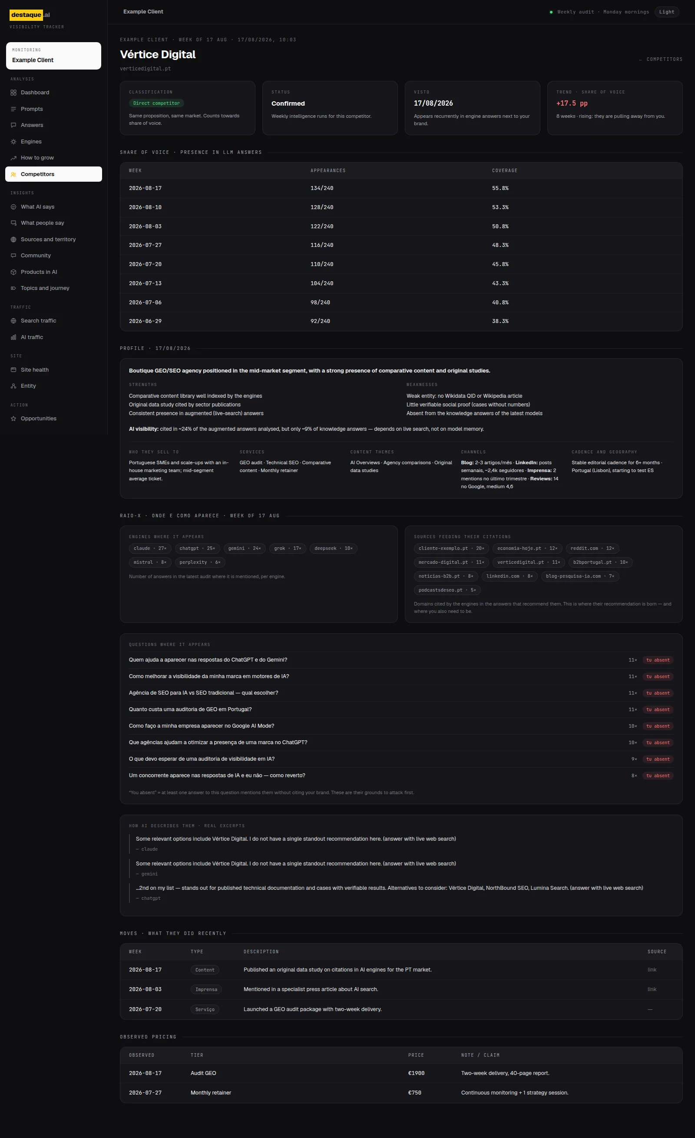Open the source link for 2026-08-17 move
The image size is (695, 1138).
coord(652,970)
